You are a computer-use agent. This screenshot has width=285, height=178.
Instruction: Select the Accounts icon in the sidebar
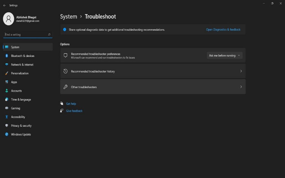6,91
